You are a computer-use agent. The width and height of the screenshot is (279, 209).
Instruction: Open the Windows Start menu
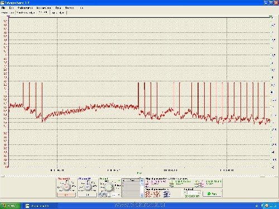tap(10, 206)
